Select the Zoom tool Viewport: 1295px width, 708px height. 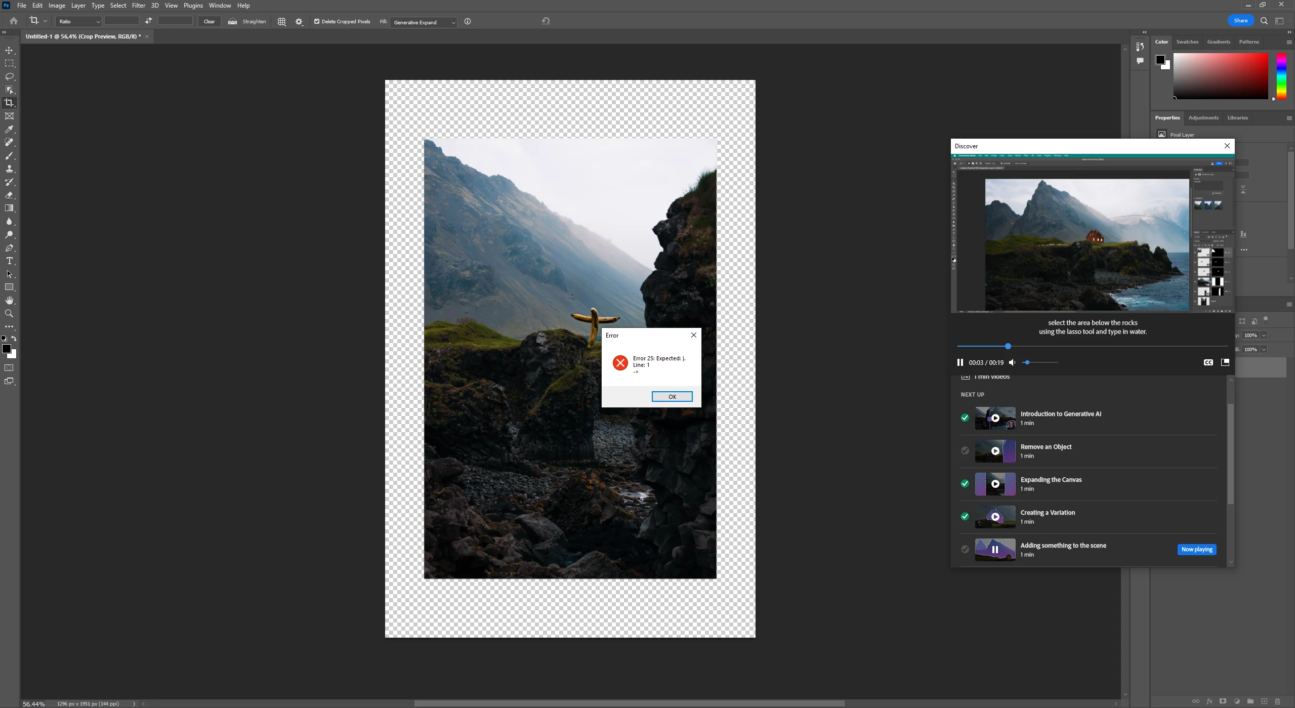(x=9, y=314)
